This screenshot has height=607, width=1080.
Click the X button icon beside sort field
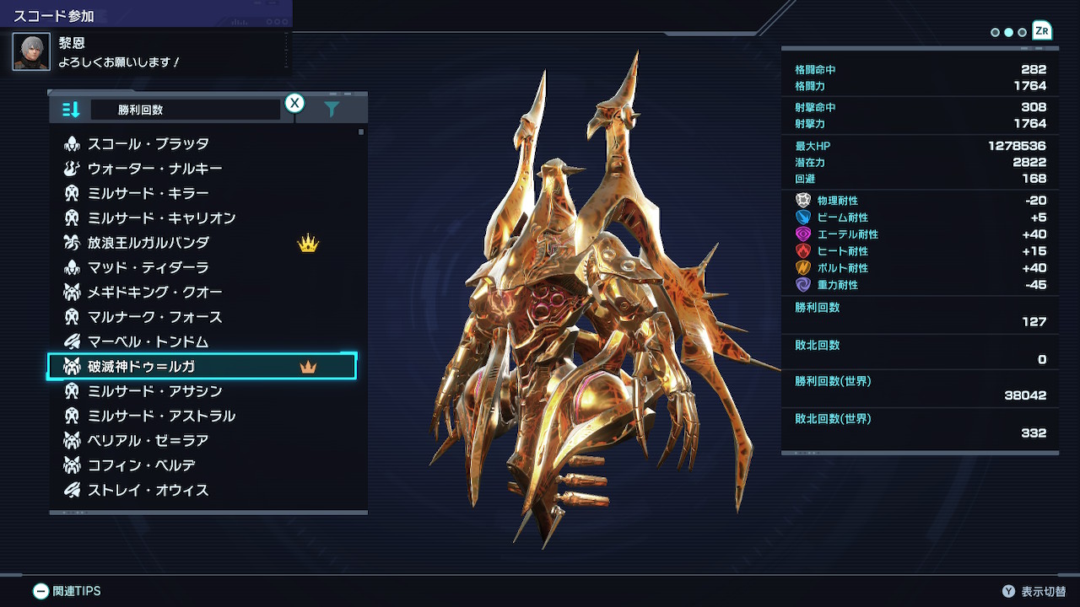click(x=294, y=103)
